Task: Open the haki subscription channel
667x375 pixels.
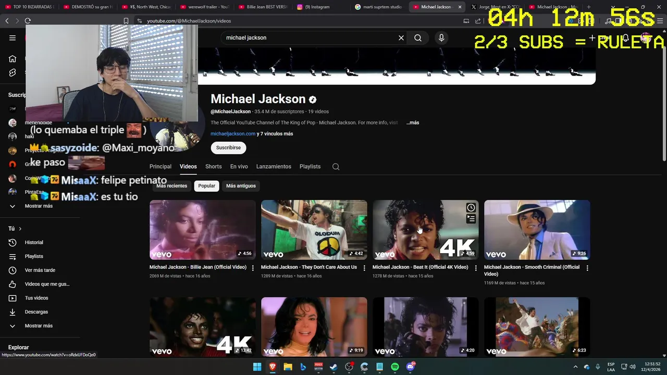Action: tap(29, 136)
